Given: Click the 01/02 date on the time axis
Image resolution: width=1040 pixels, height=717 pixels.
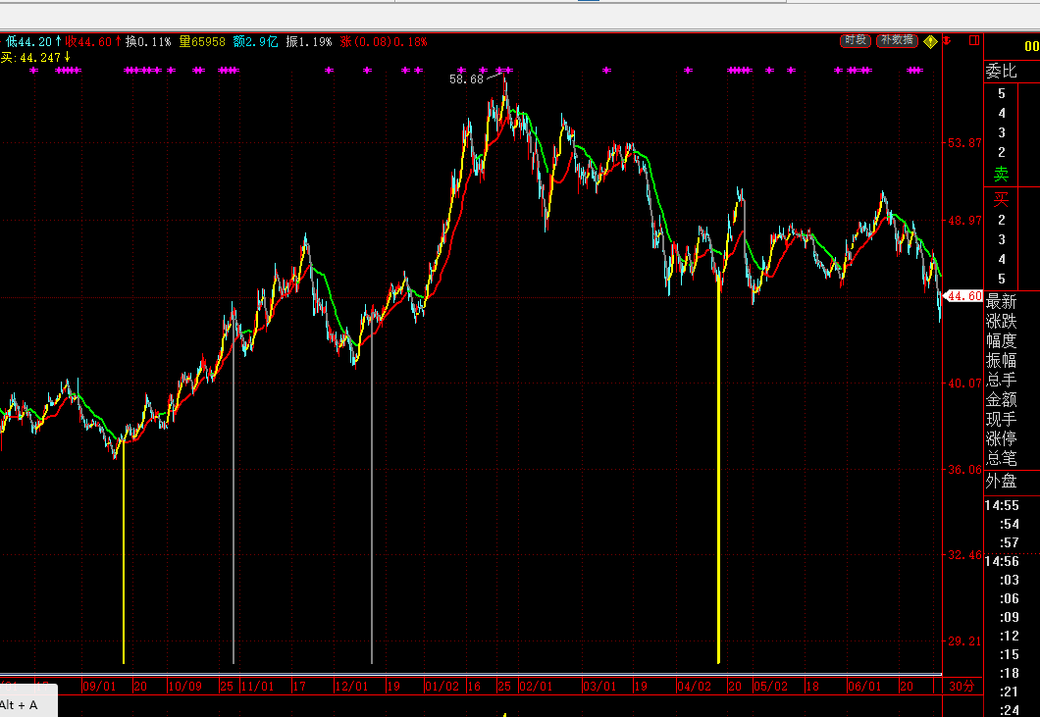Looking at the screenshot, I should tap(442, 687).
